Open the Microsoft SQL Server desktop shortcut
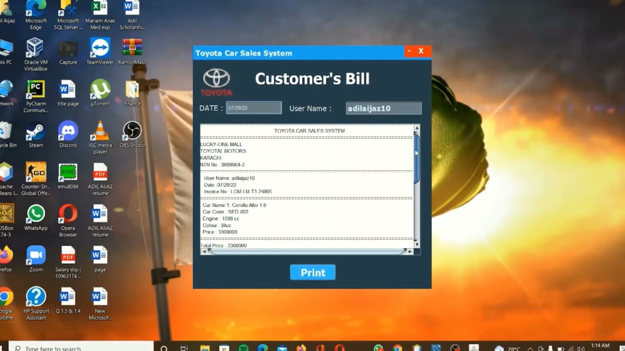Viewport: 625px width, 351px height. 68,15
